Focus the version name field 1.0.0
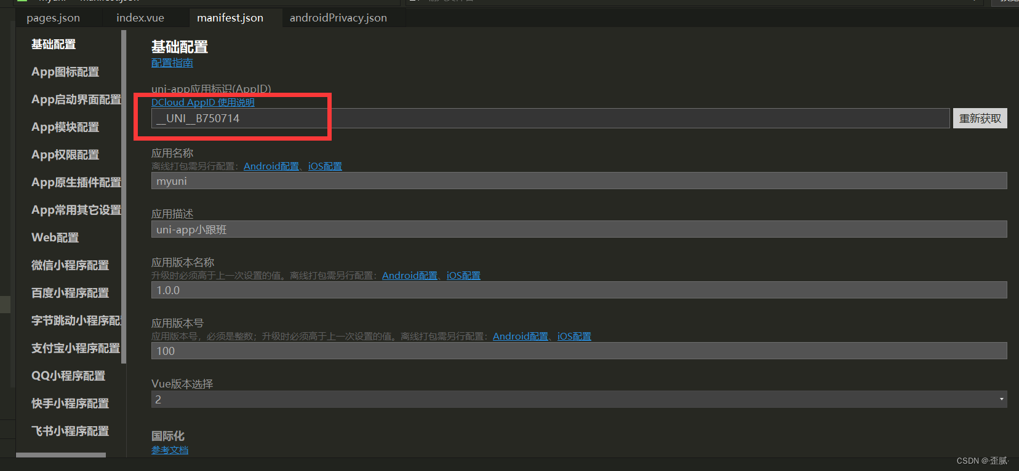The height and width of the screenshot is (471, 1019). tap(579, 290)
